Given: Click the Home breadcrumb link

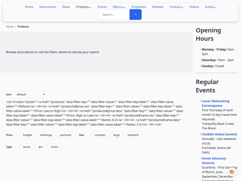Looking at the screenshot, I should 10,26.
